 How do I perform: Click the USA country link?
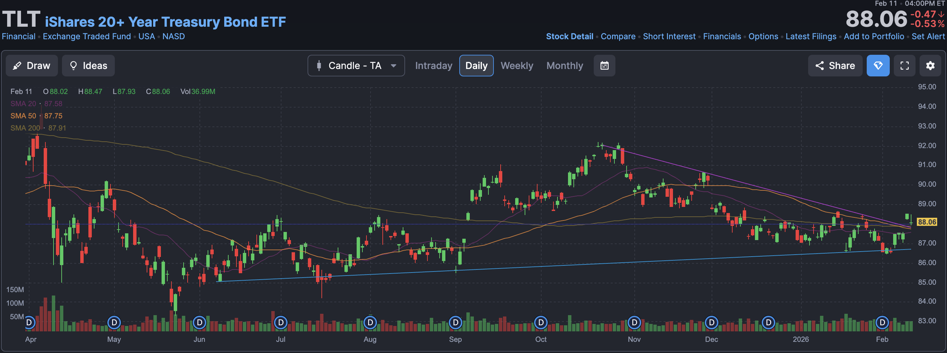pyautogui.click(x=147, y=37)
